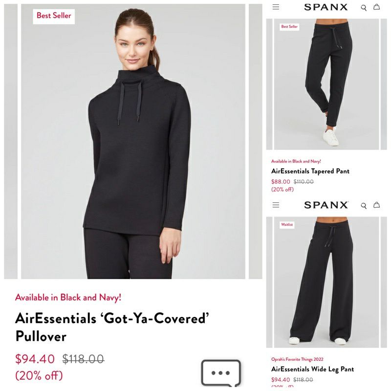The image size is (391, 391).
Task: Click the lower SPANX logo
Action: click(326, 205)
